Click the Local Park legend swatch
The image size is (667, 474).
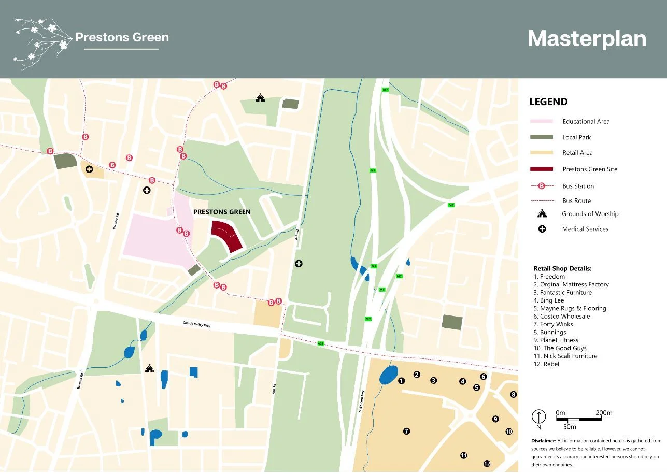(542, 137)
